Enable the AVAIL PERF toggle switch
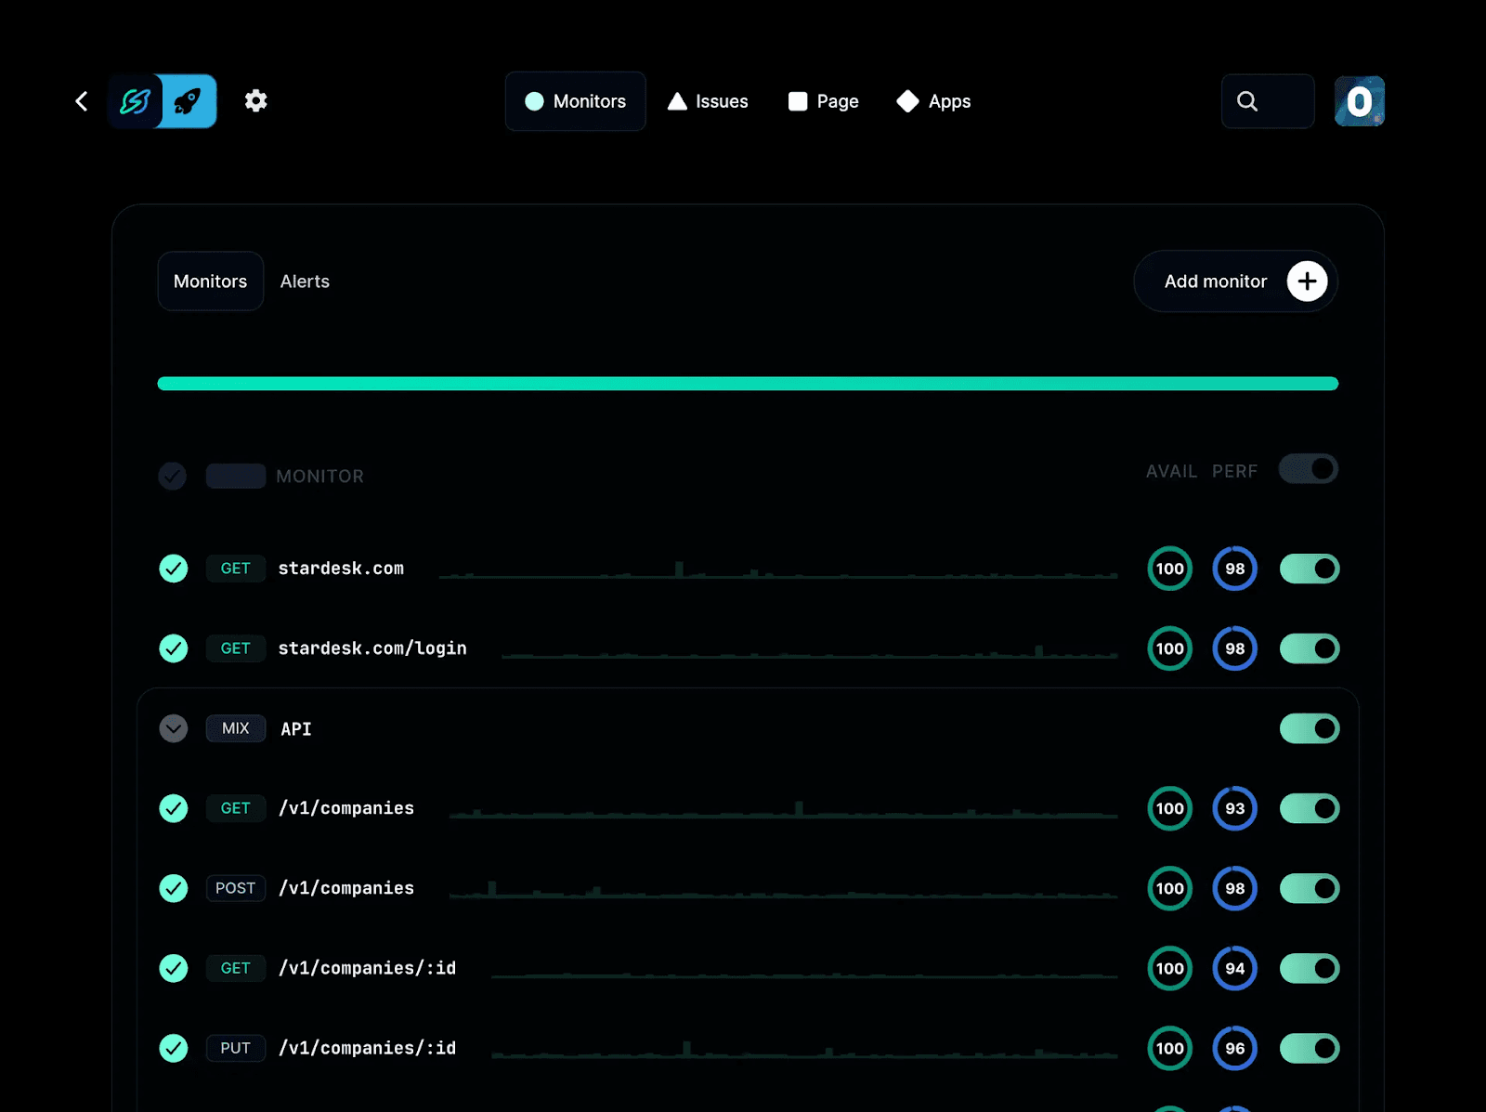 click(x=1309, y=469)
